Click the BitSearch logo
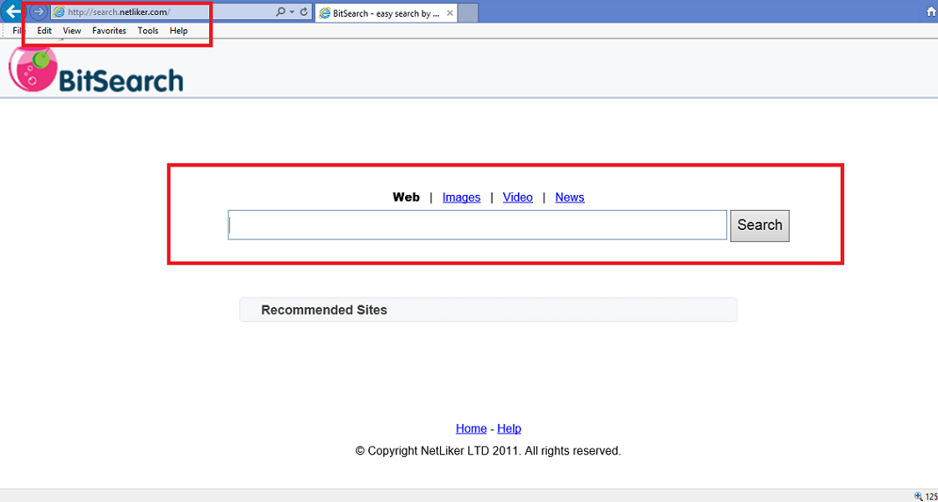 pyautogui.click(x=95, y=70)
